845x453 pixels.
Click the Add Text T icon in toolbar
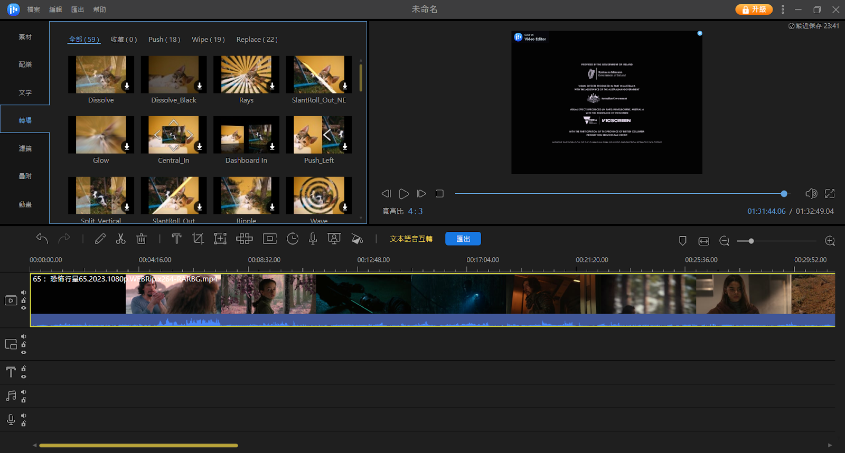coord(176,239)
